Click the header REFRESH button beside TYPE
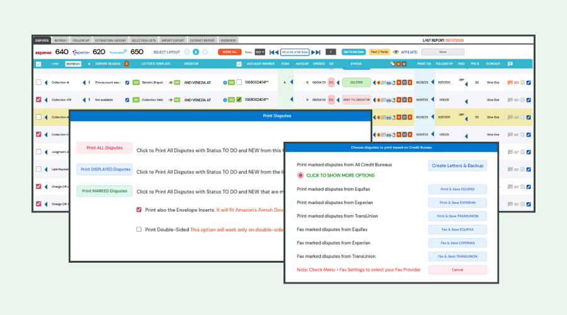Image resolution: width=567 pixels, height=315 pixels. (73, 64)
